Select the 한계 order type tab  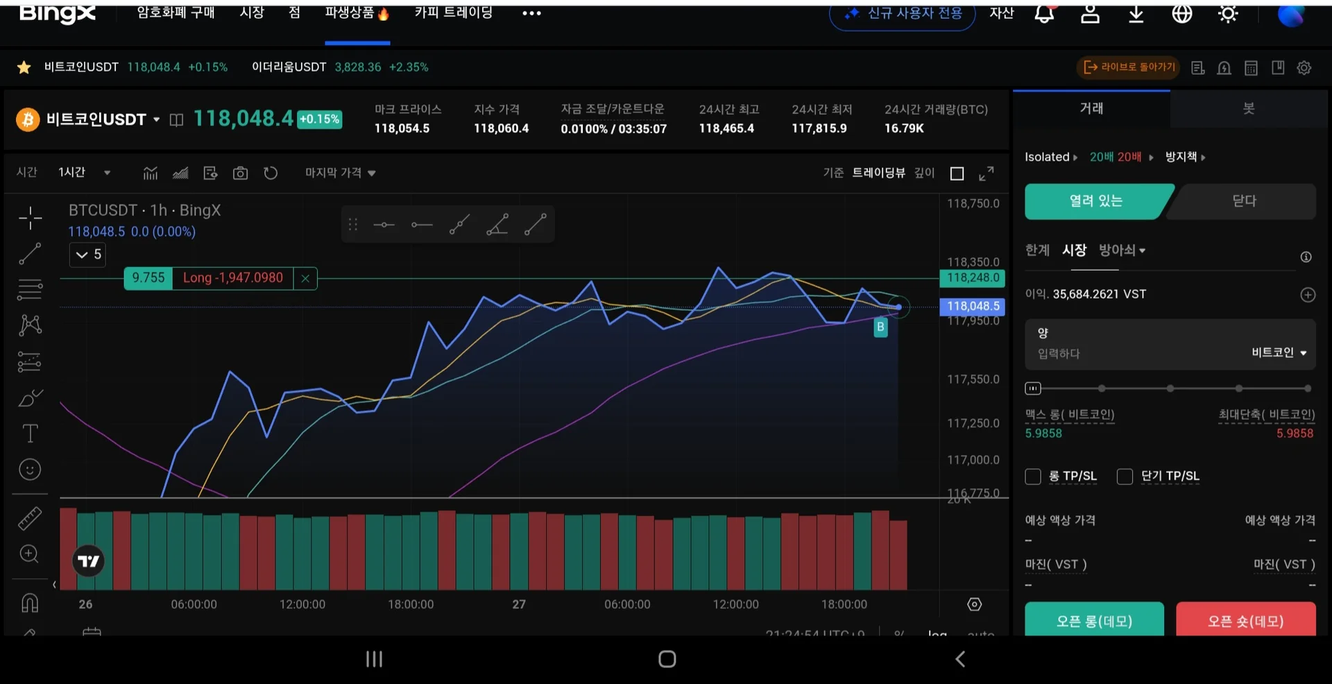(1037, 250)
